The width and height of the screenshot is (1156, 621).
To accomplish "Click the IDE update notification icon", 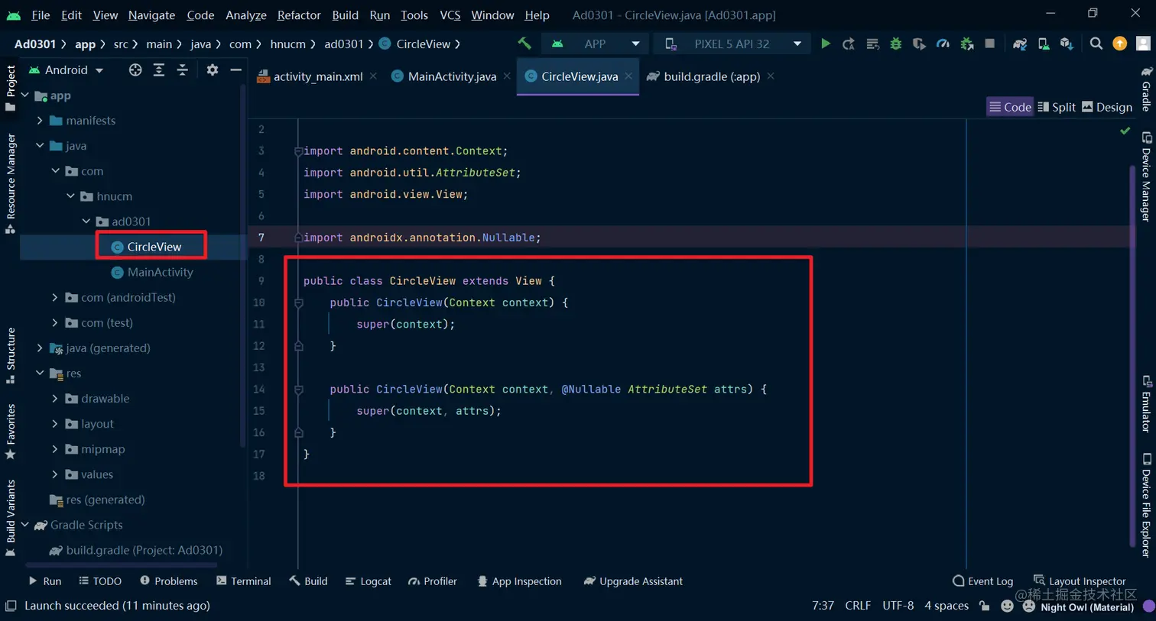I will click(1120, 44).
